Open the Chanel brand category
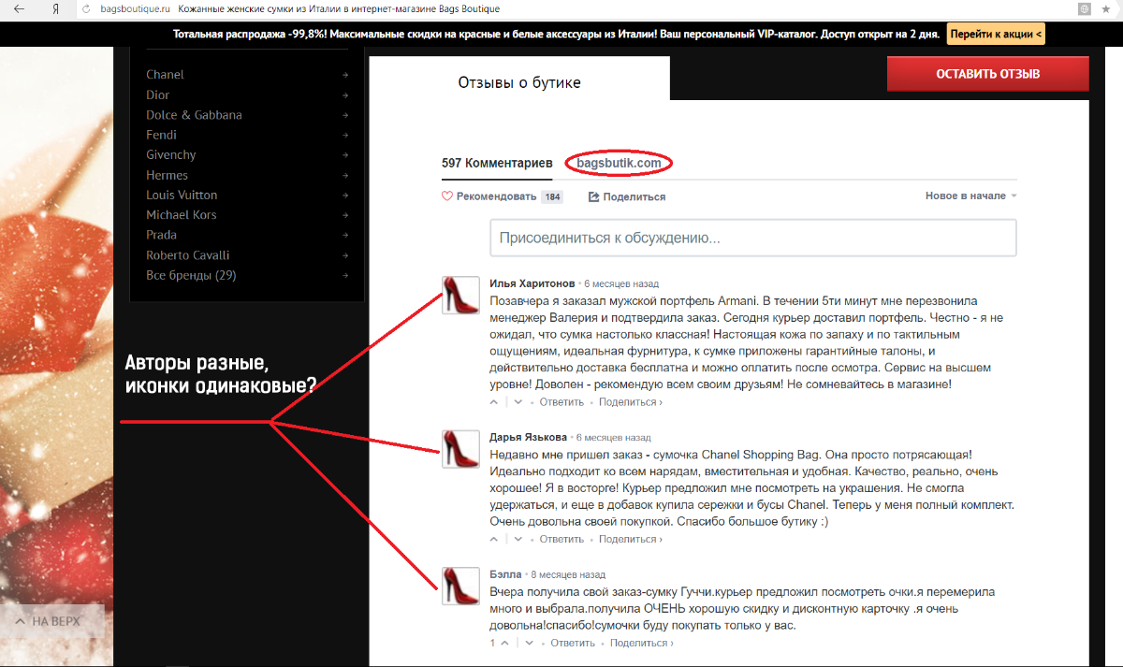The width and height of the screenshot is (1123, 667). 165,75
